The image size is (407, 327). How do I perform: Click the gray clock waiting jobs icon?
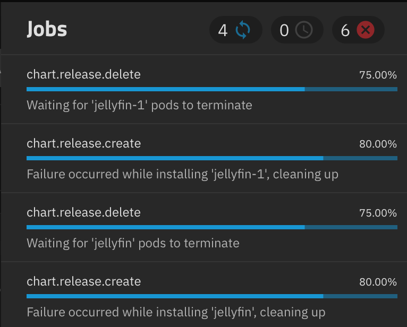[304, 30]
